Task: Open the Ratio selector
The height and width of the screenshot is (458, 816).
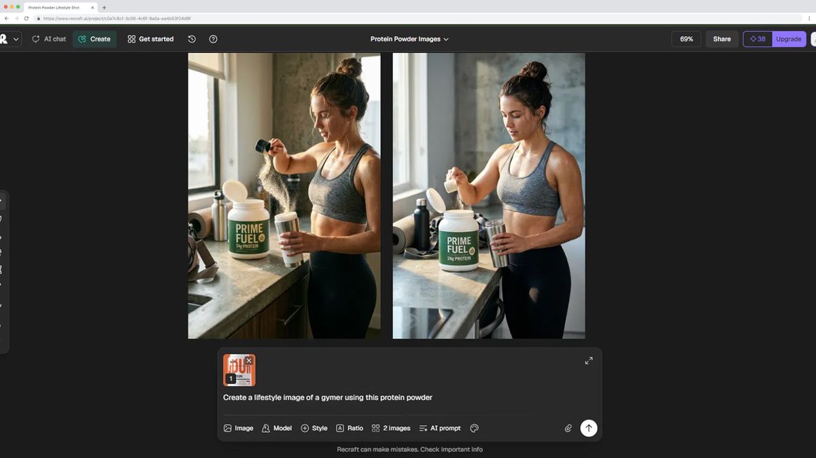Action: click(x=350, y=428)
